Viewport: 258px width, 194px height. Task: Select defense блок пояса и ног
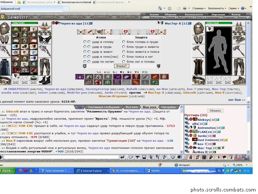point(123,57)
